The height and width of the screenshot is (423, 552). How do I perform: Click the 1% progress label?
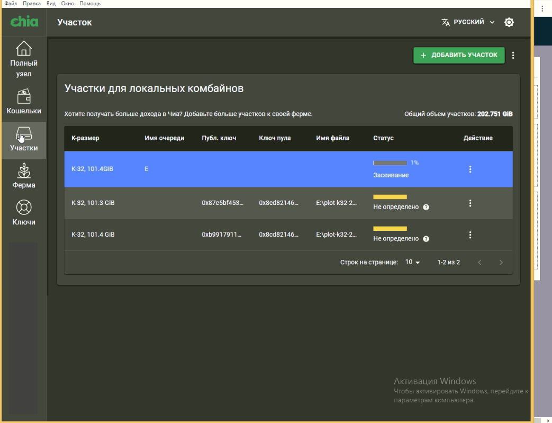click(x=414, y=163)
